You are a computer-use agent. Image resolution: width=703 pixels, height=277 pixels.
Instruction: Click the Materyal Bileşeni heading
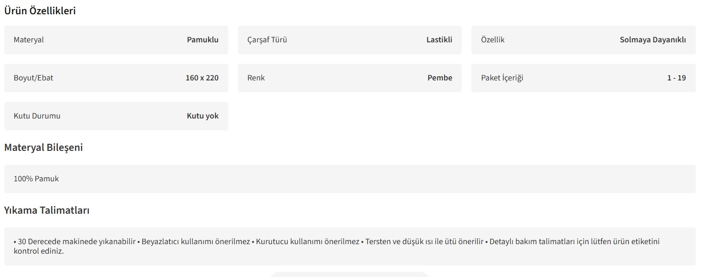43,148
